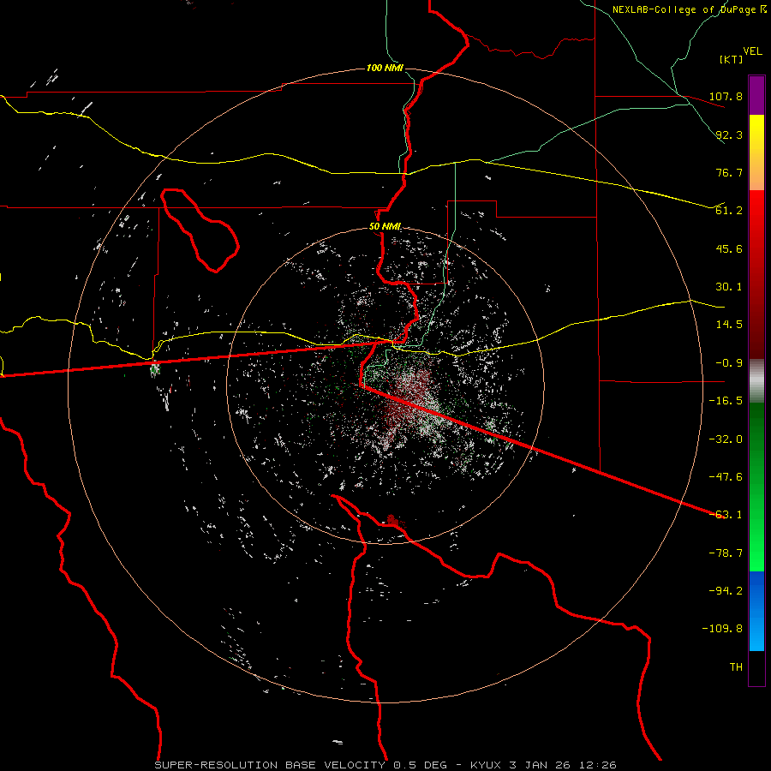Click the 12:26 timestamp in the caption

pyautogui.click(x=598, y=765)
